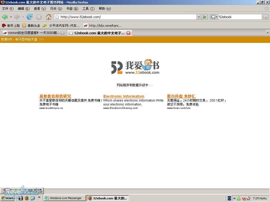The image size is (270, 202).
Task: Open the 书签 (B) bookmarks menu
Action: [x=72, y=9]
